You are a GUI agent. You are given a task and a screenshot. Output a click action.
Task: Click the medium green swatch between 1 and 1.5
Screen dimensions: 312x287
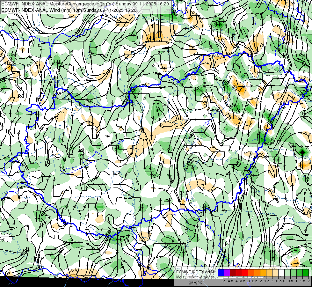click(300, 273)
